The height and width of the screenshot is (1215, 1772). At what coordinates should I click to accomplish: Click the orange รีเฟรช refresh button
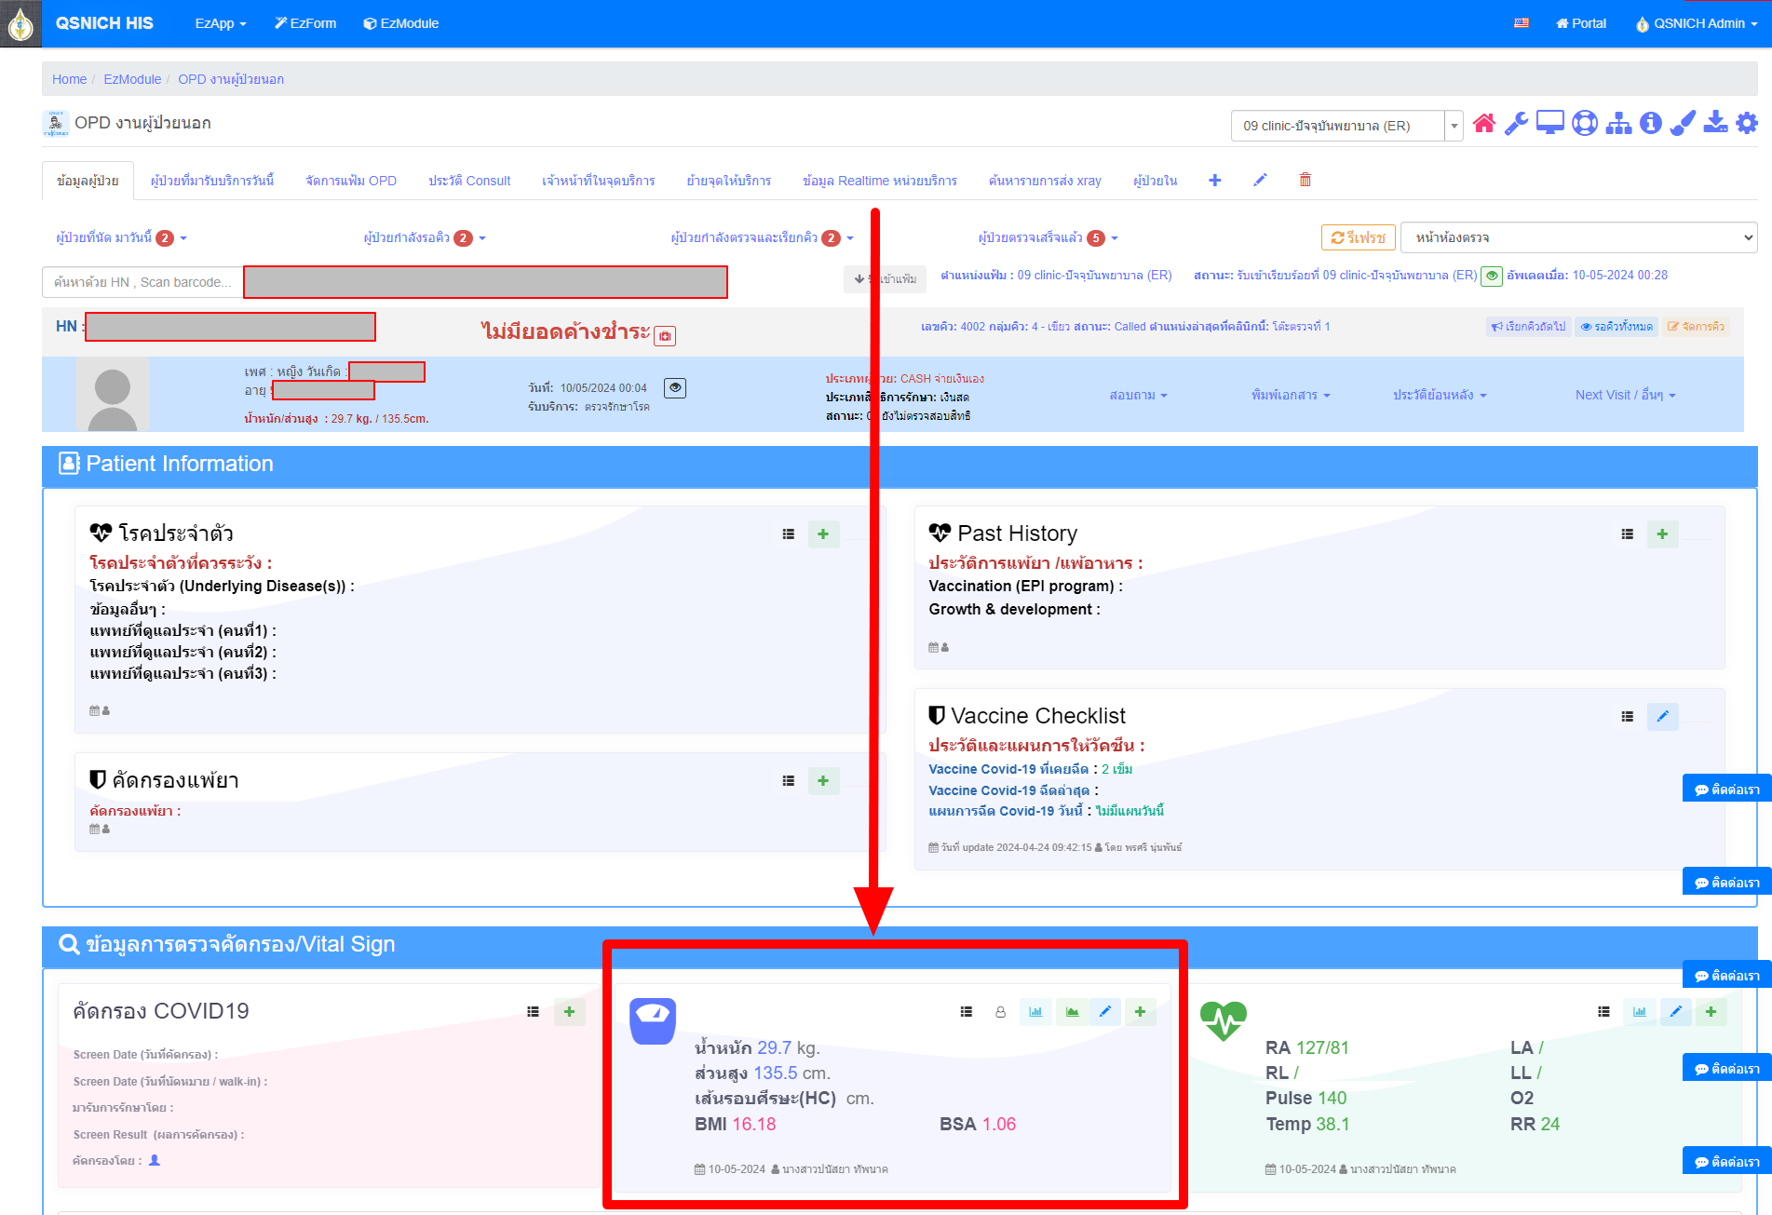[1358, 237]
